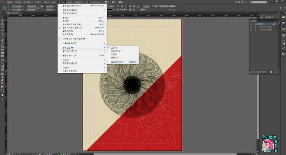Select the Gap tool
This screenshot has width=286, height=155.
coord(2,27)
